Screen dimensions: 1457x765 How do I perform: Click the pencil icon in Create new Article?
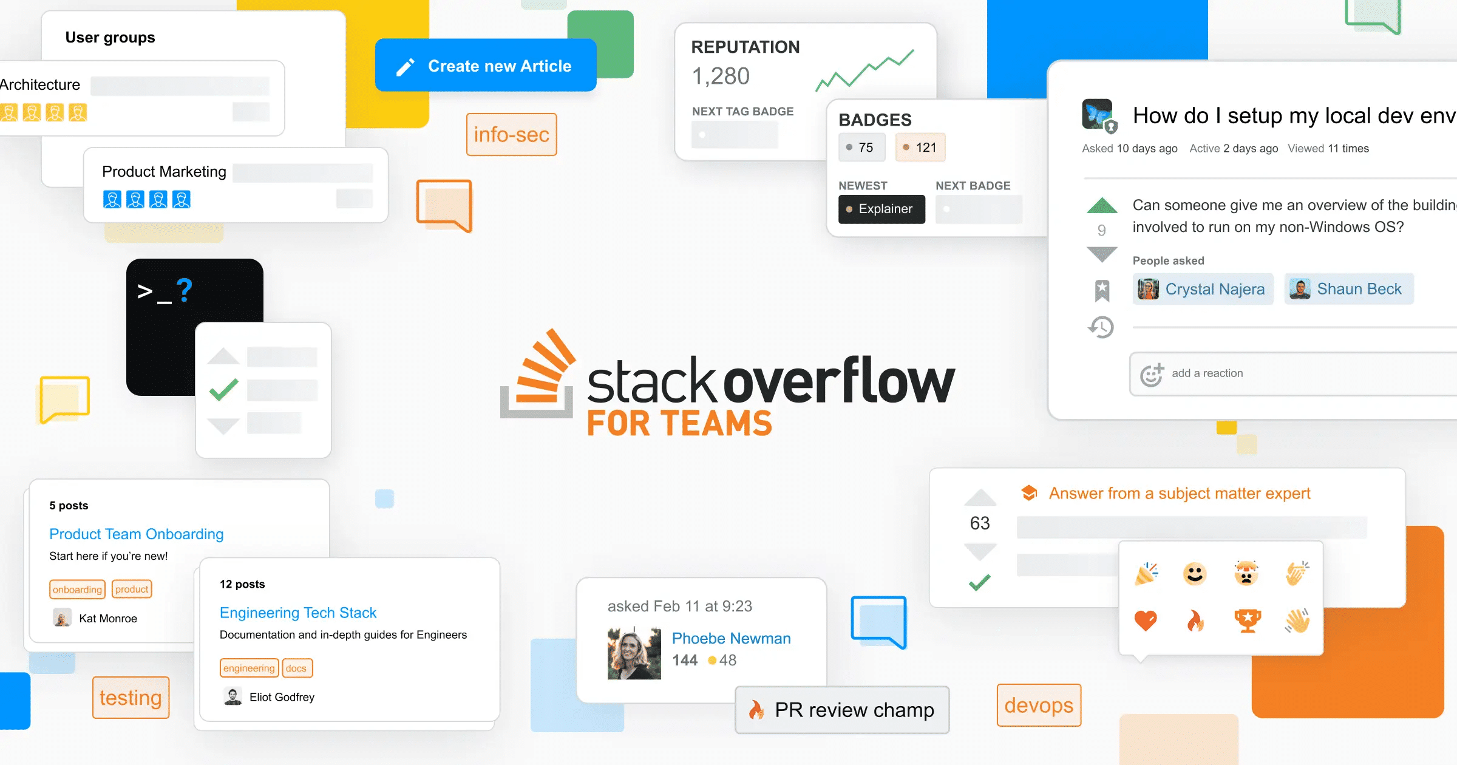pyautogui.click(x=405, y=67)
